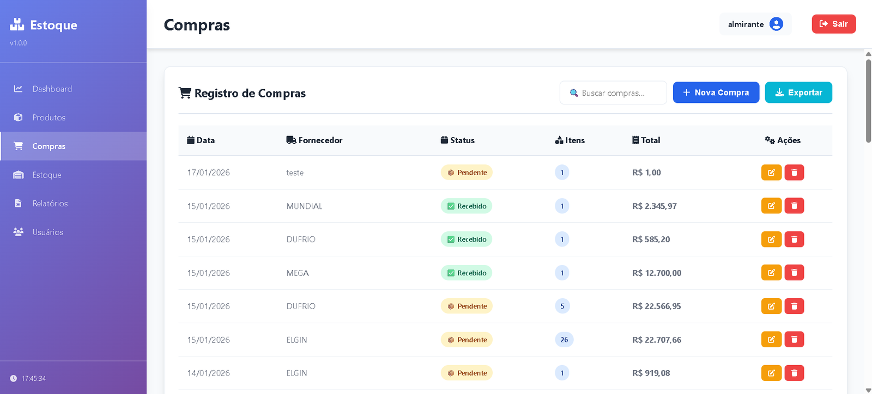
Task: Click the page vertical scrollbar thumb
Action: pos(868,101)
